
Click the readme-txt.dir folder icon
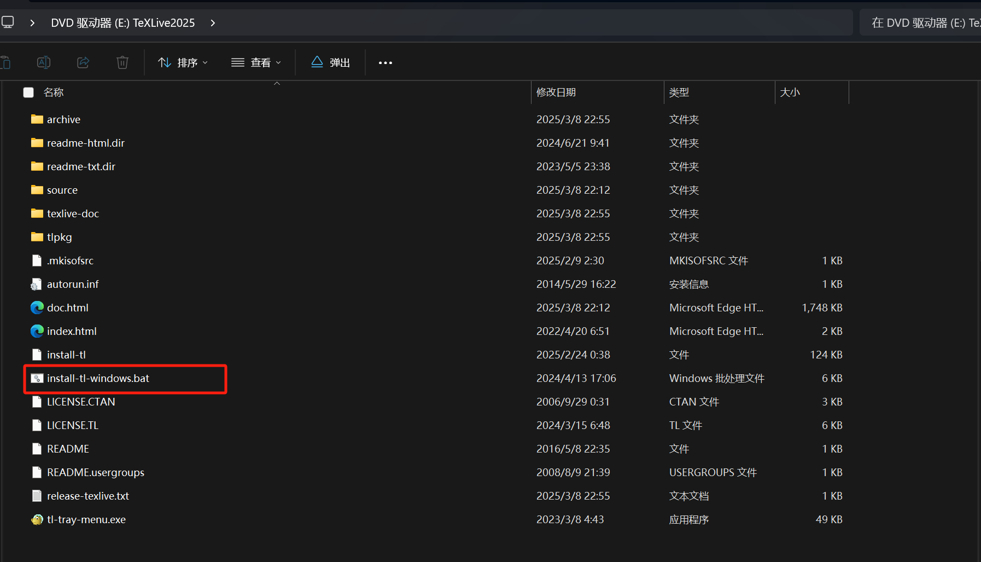[x=37, y=166]
